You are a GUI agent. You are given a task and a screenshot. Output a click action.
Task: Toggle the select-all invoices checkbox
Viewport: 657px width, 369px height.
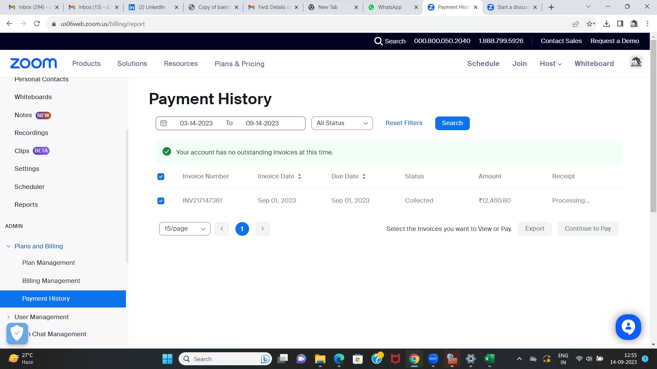(161, 177)
